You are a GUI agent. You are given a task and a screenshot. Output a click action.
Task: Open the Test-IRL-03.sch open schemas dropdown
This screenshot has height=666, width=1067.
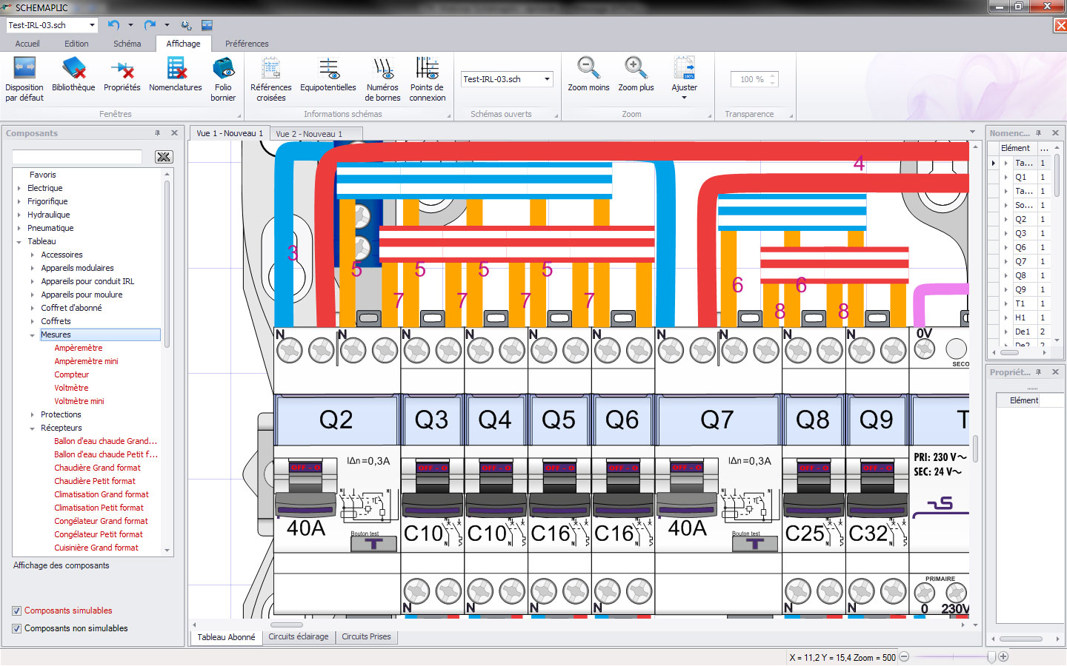pyautogui.click(x=547, y=79)
